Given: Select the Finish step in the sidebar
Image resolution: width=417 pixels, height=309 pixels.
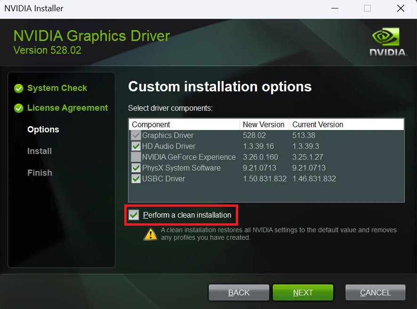Looking at the screenshot, I should click(x=40, y=173).
